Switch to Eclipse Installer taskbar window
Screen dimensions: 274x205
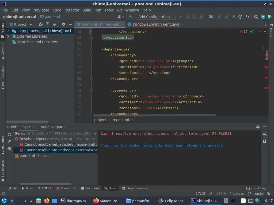point(173,201)
